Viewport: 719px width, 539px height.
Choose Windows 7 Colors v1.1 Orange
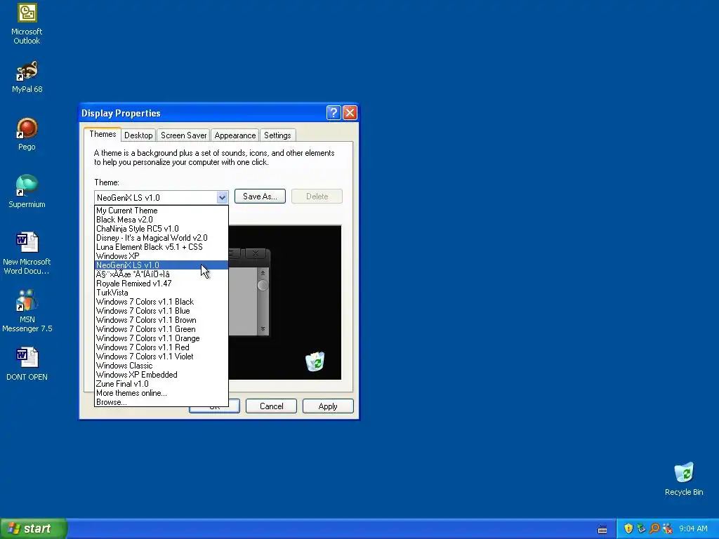(161, 338)
